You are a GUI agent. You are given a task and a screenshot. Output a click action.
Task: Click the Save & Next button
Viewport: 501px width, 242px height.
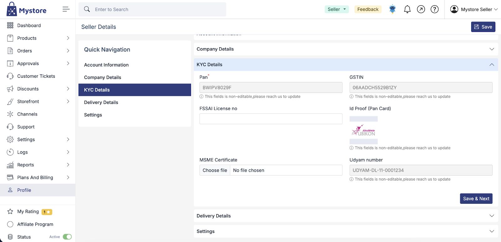476,198
